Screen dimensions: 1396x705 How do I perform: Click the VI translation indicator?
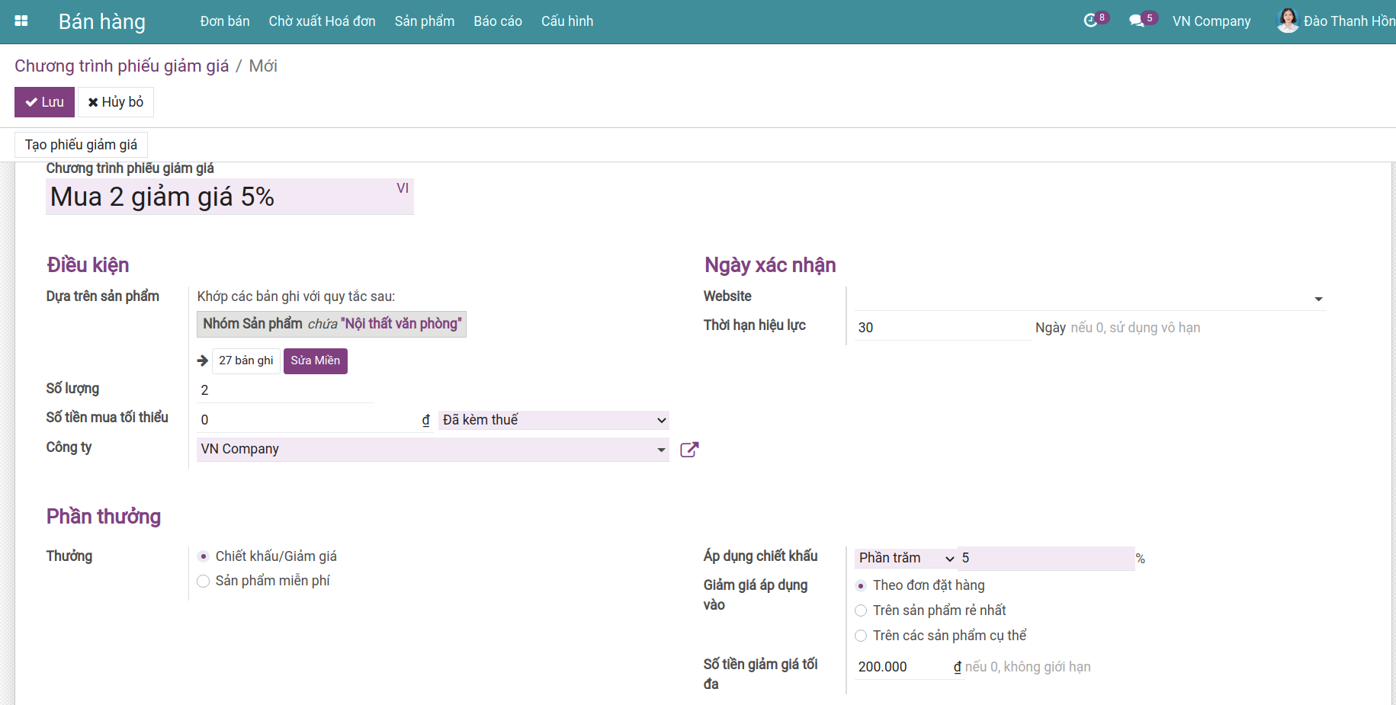403,188
